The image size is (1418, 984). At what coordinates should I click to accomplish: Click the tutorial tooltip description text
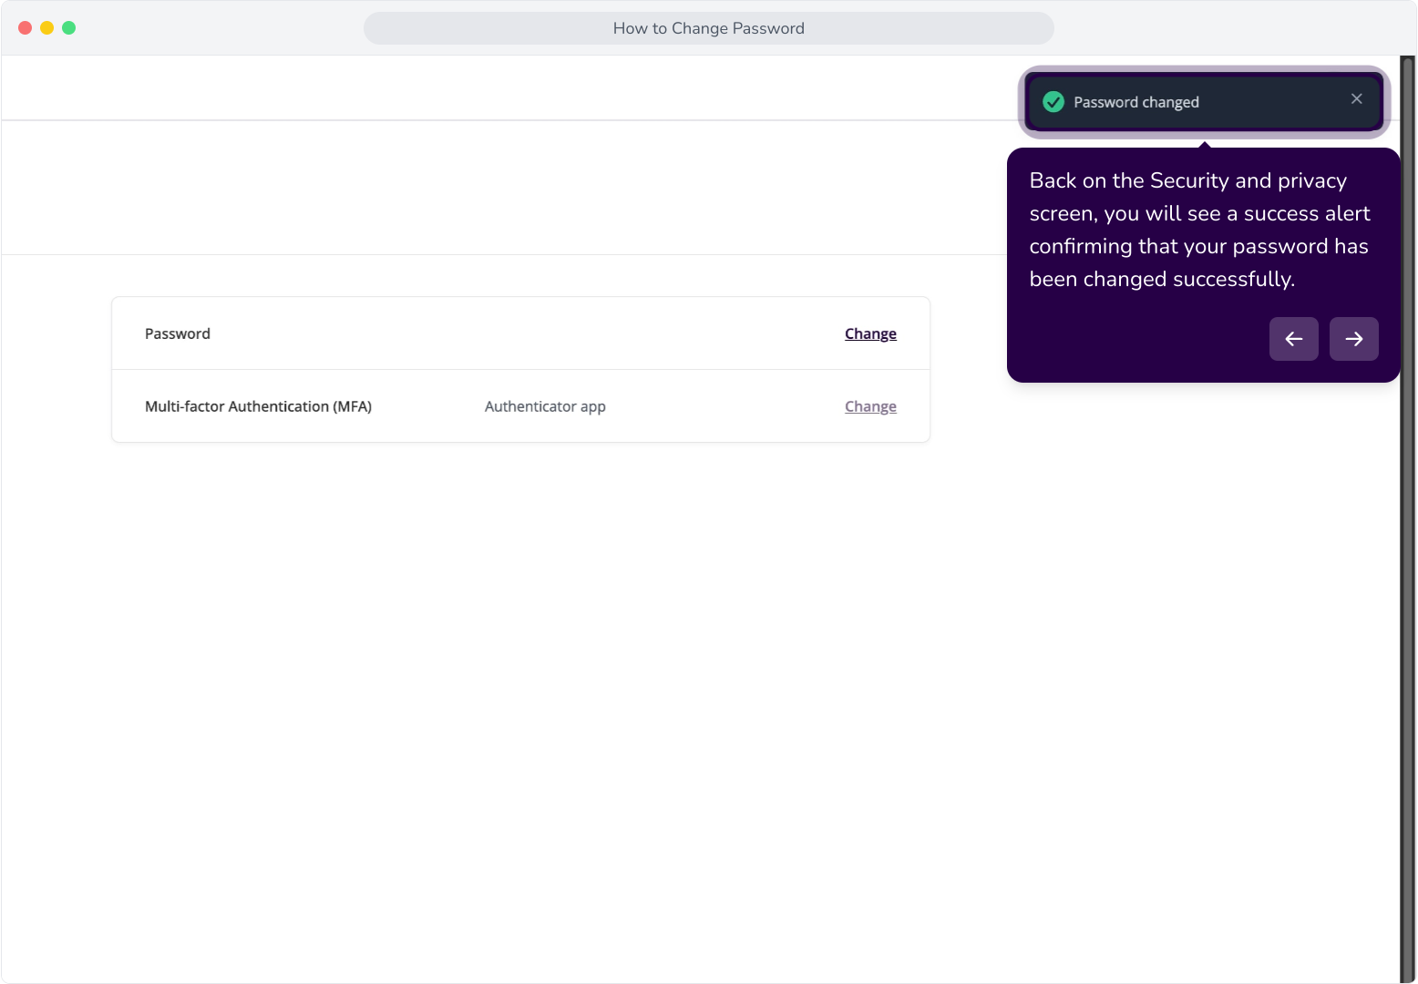[x=1199, y=230]
